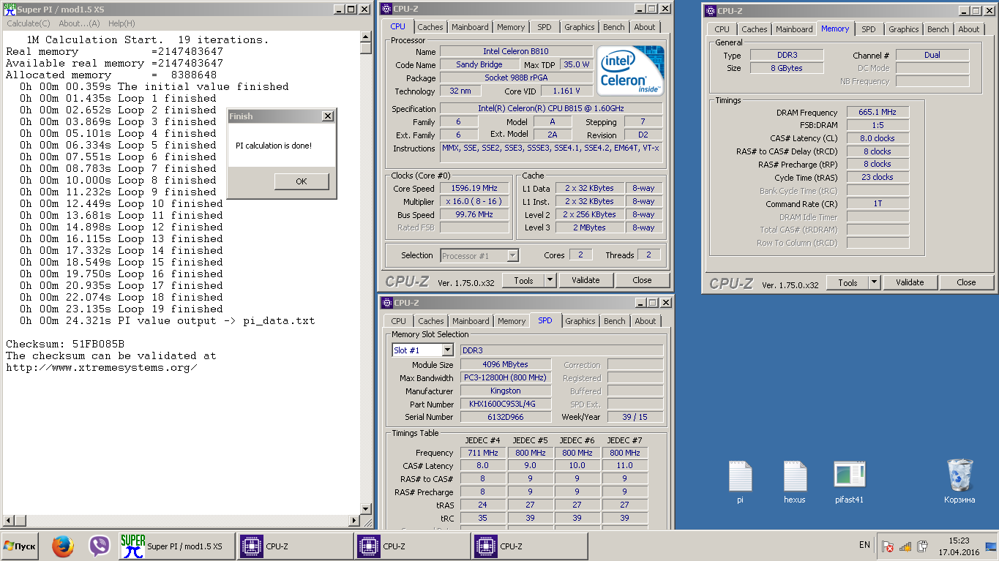Open Viber from the taskbar
999x561 pixels.
[x=99, y=546]
